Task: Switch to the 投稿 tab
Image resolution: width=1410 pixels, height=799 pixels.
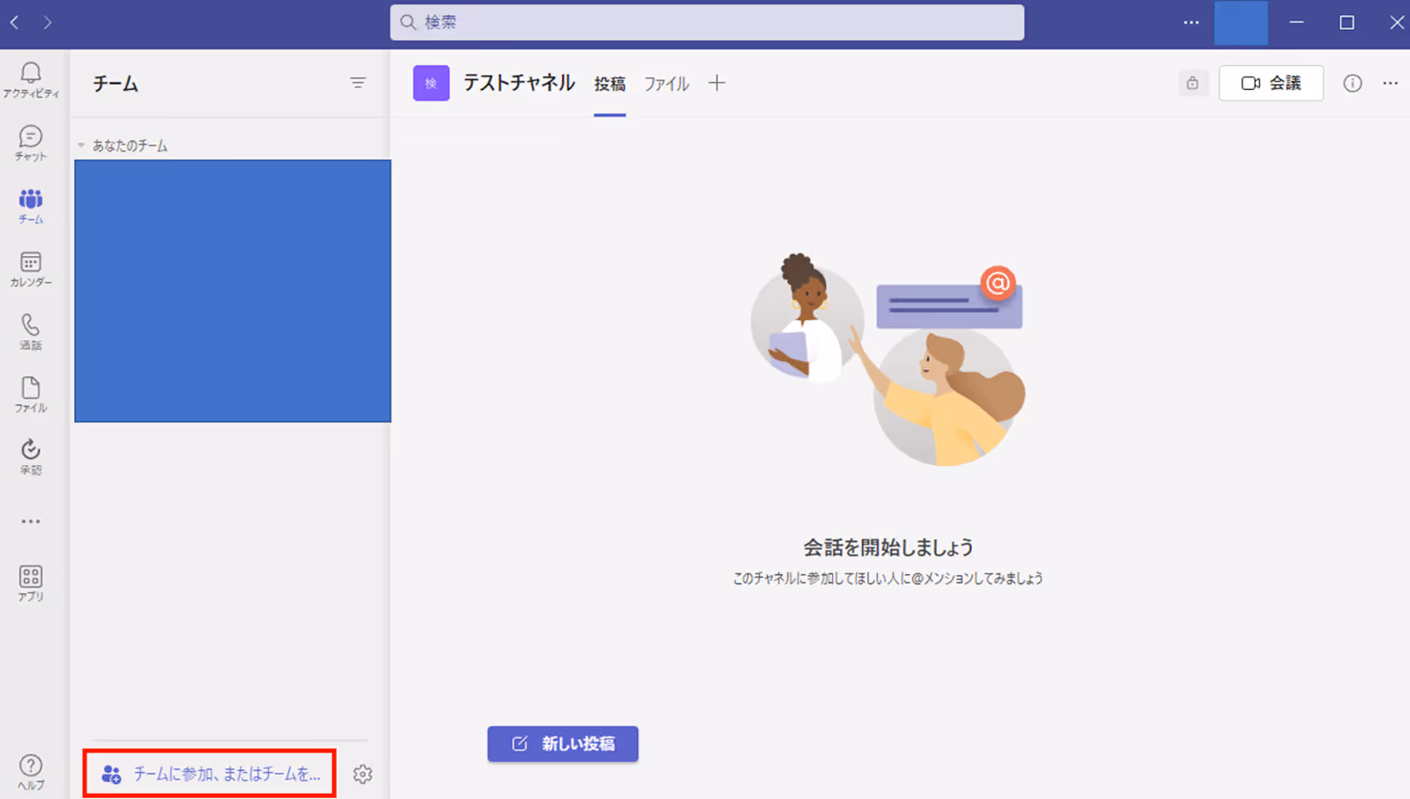Action: tap(610, 84)
